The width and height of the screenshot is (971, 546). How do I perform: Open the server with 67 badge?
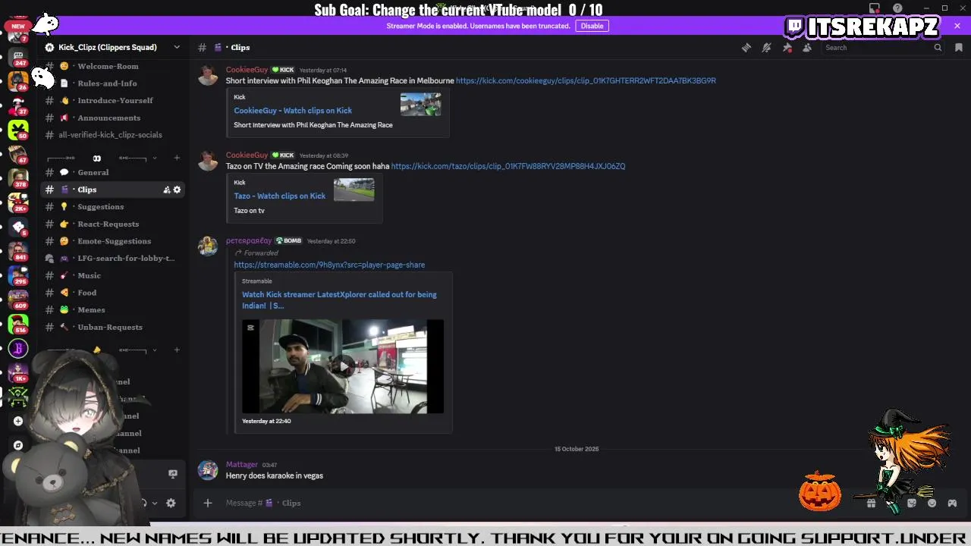[18, 153]
